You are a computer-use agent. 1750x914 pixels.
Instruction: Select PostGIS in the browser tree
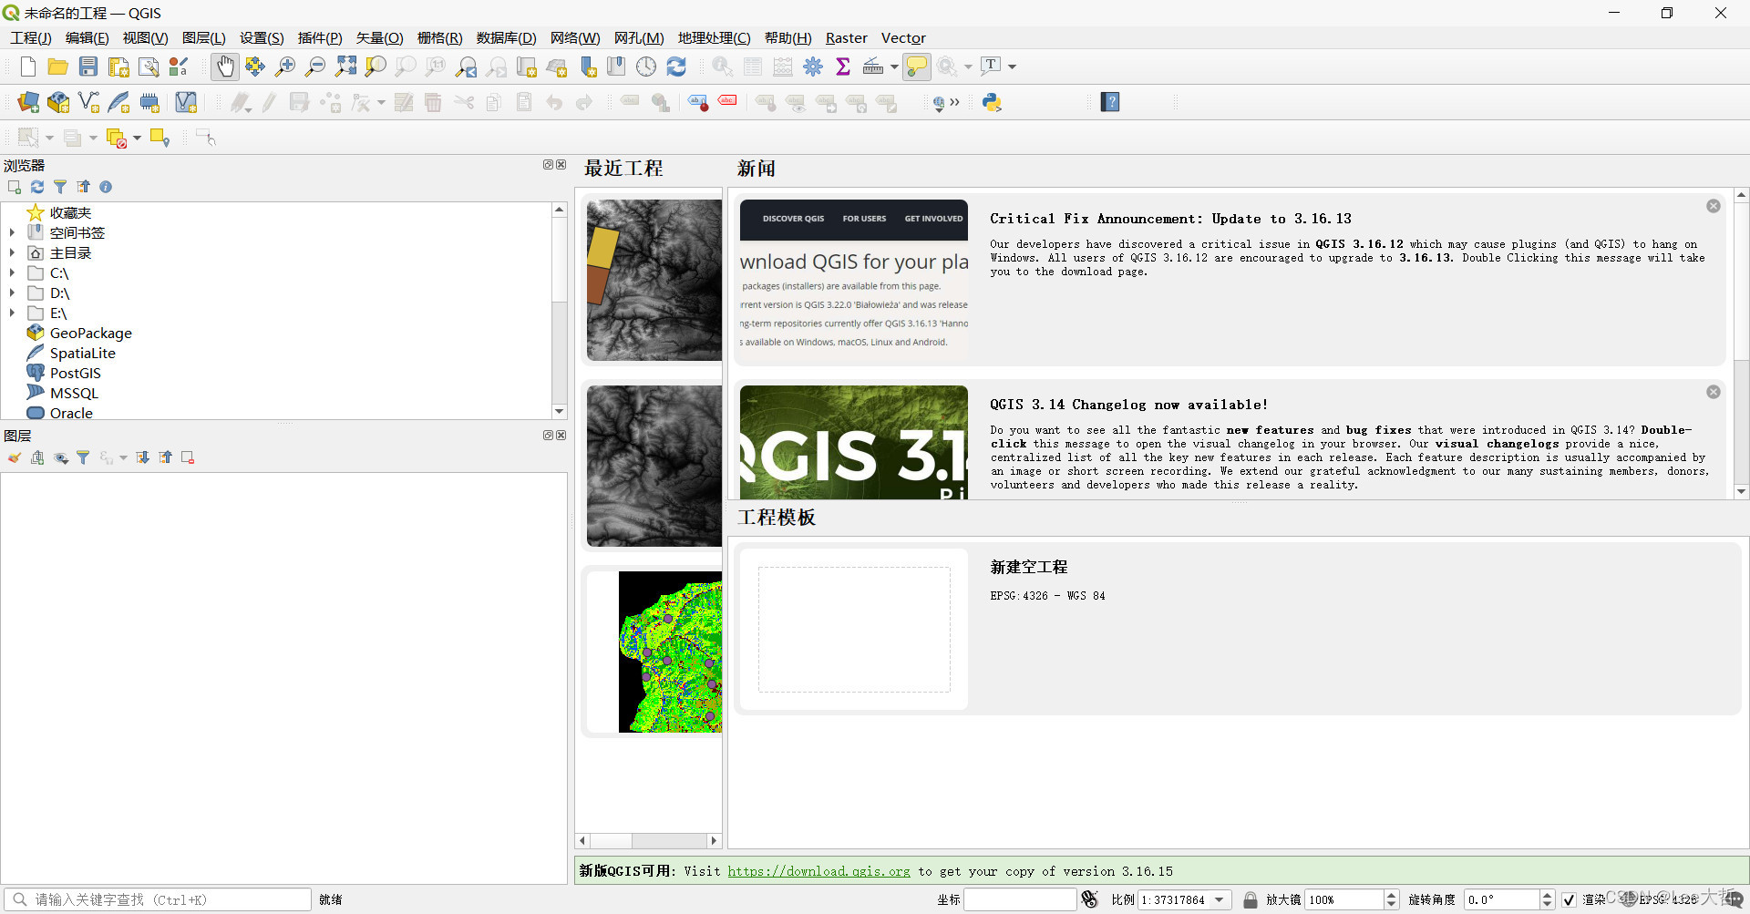pos(76,374)
